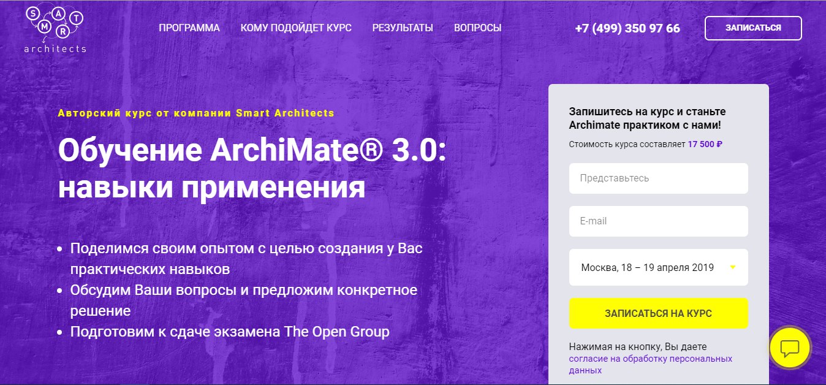The width and height of the screenshot is (826, 385).
Task: Focus the E-mail input field
Action: [x=658, y=221]
